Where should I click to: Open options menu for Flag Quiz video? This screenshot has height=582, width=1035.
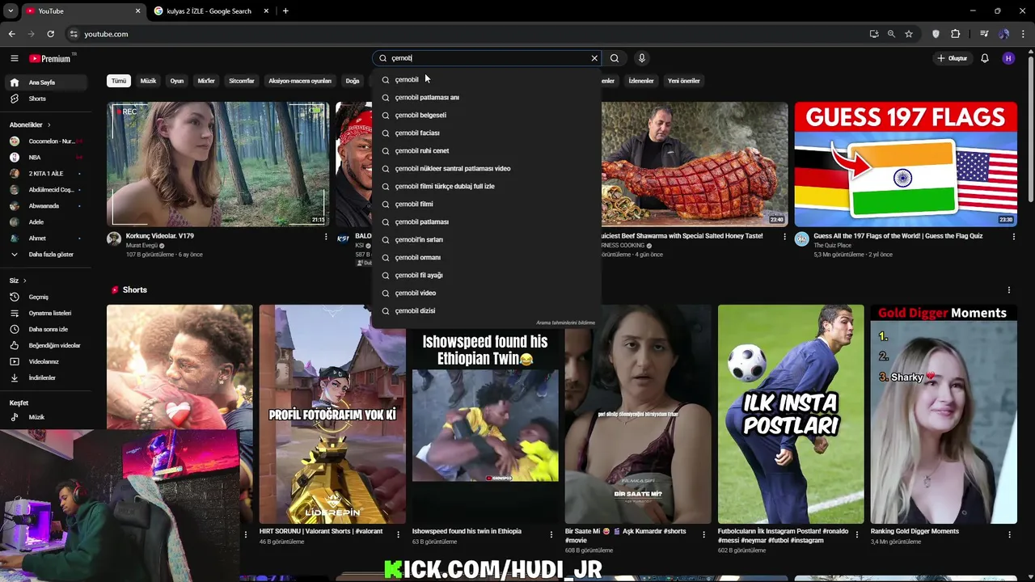pyautogui.click(x=1014, y=237)
